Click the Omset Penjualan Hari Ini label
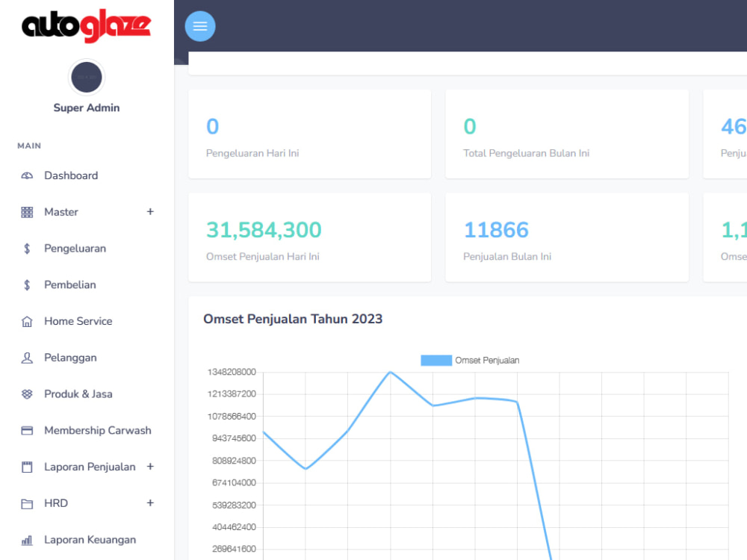 (x=262, y=257)
